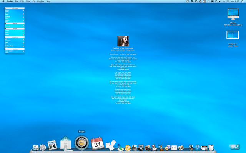
Task: Open the calendar app showing 31
Action: pos(98,144)
